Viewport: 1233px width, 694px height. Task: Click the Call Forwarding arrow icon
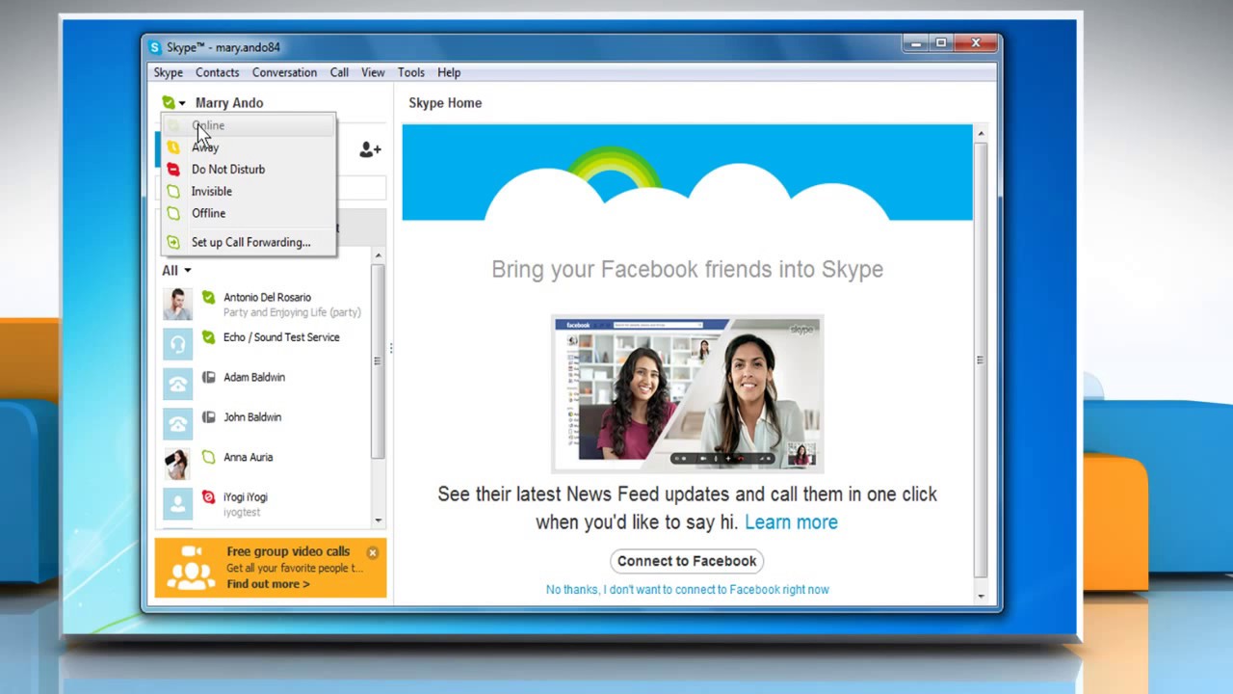[x=173, y=242]
